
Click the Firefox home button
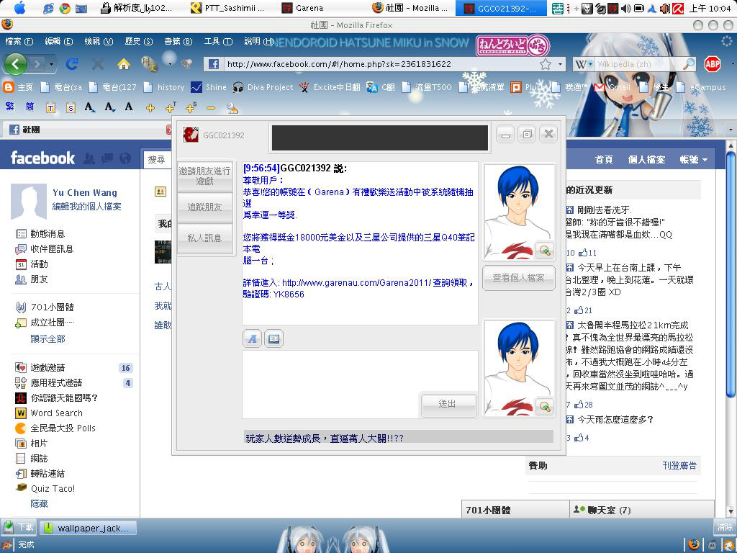(x=123, y=64)
